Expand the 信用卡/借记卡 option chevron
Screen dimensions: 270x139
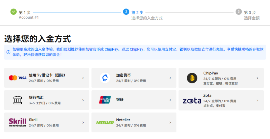83,78
